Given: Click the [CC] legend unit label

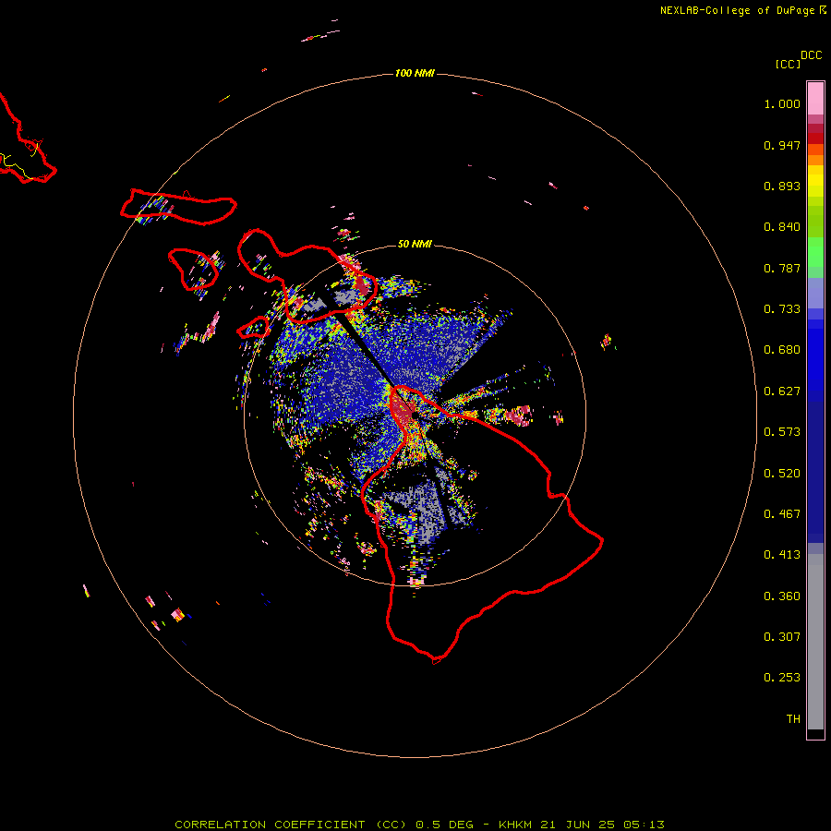Looking at the screenshot, I should (788, 64).
